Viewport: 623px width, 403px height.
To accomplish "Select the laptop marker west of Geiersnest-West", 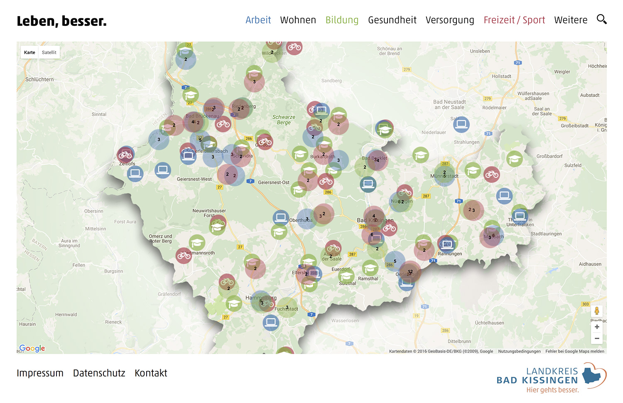I will (x=163, y=170).
